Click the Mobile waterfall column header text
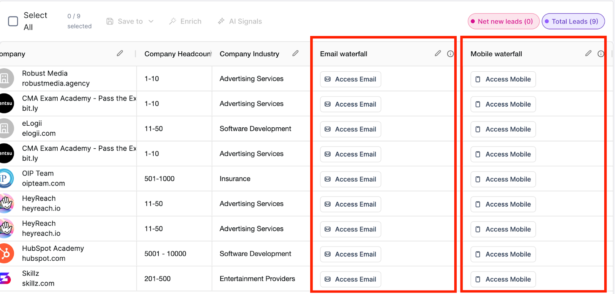Screen dimensions: 615x294 pos(496,54)
